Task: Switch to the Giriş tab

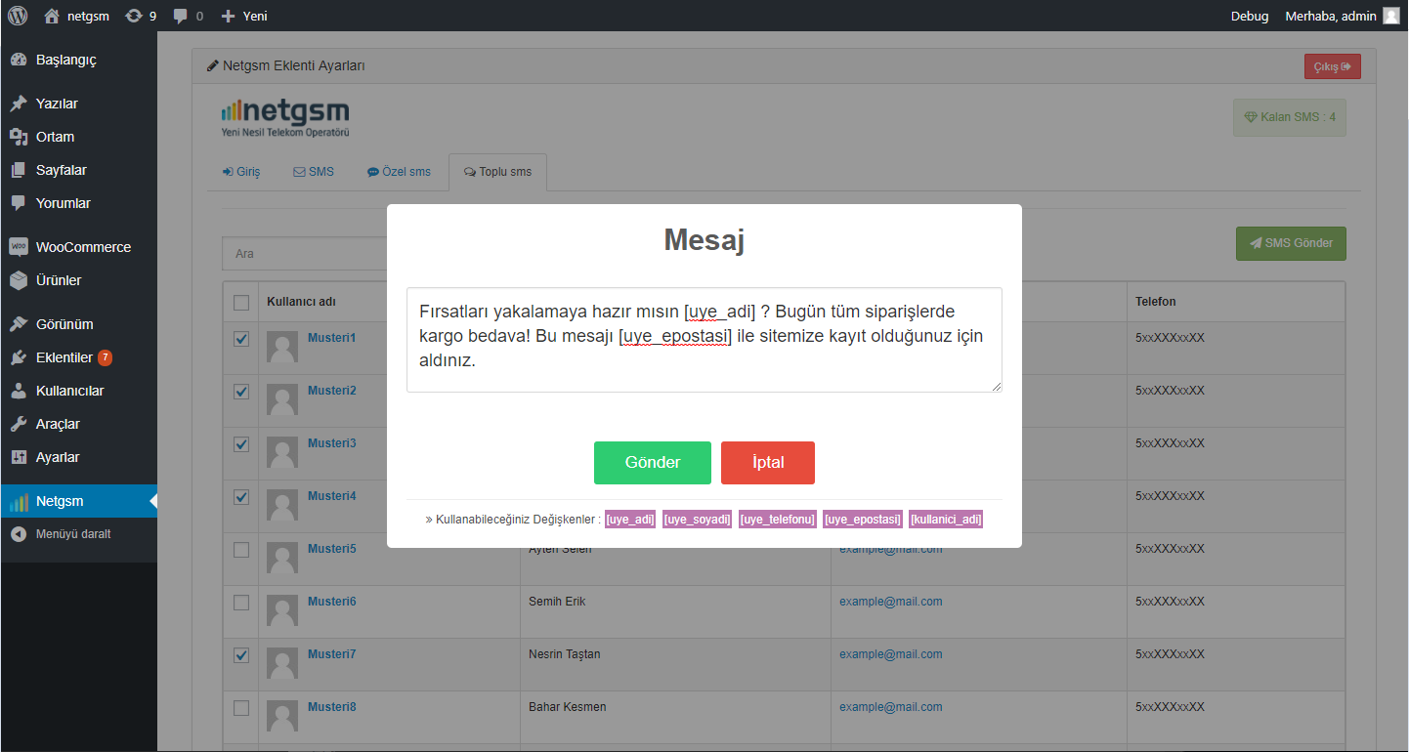Action: (x=241, y=172)
